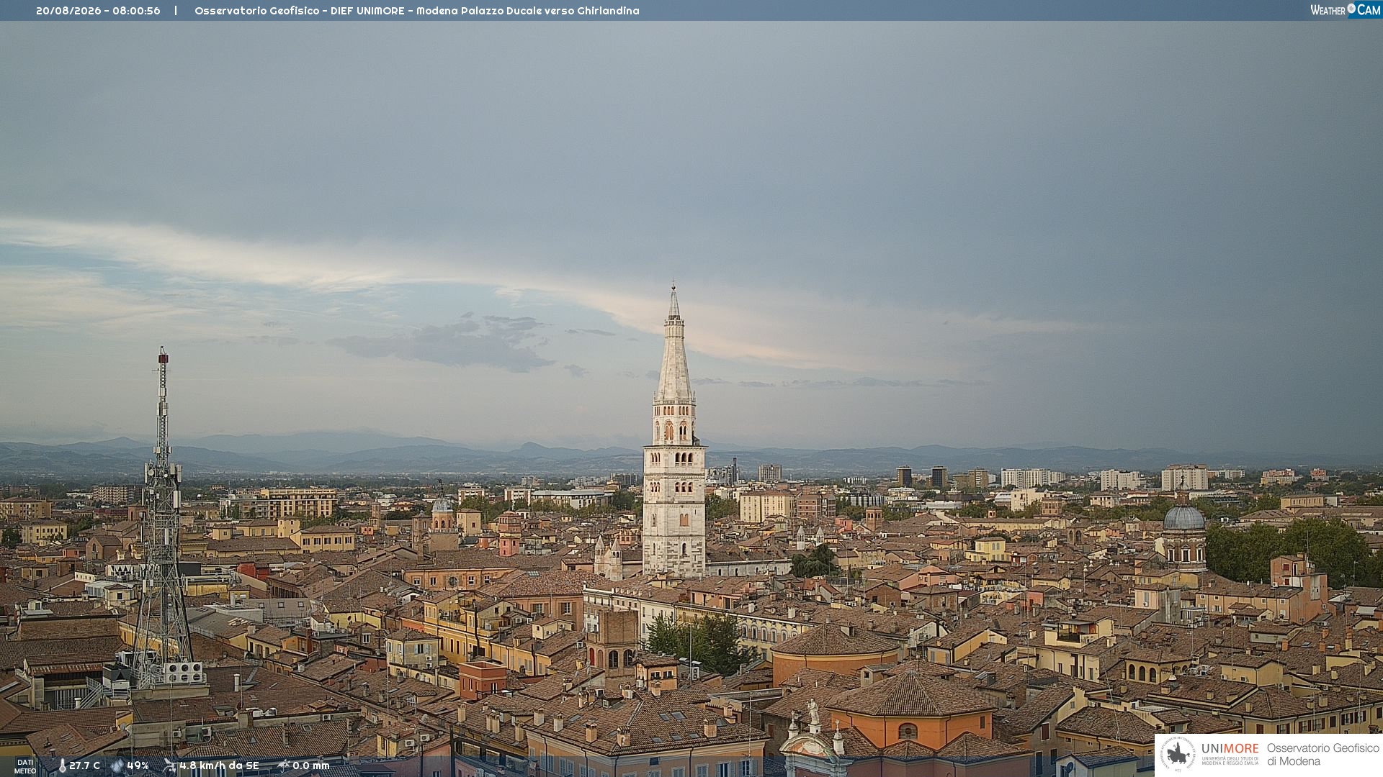Click the white Ghirlandina tower spire
This screenshot has width=1383, height=777.
pos(674,432)
